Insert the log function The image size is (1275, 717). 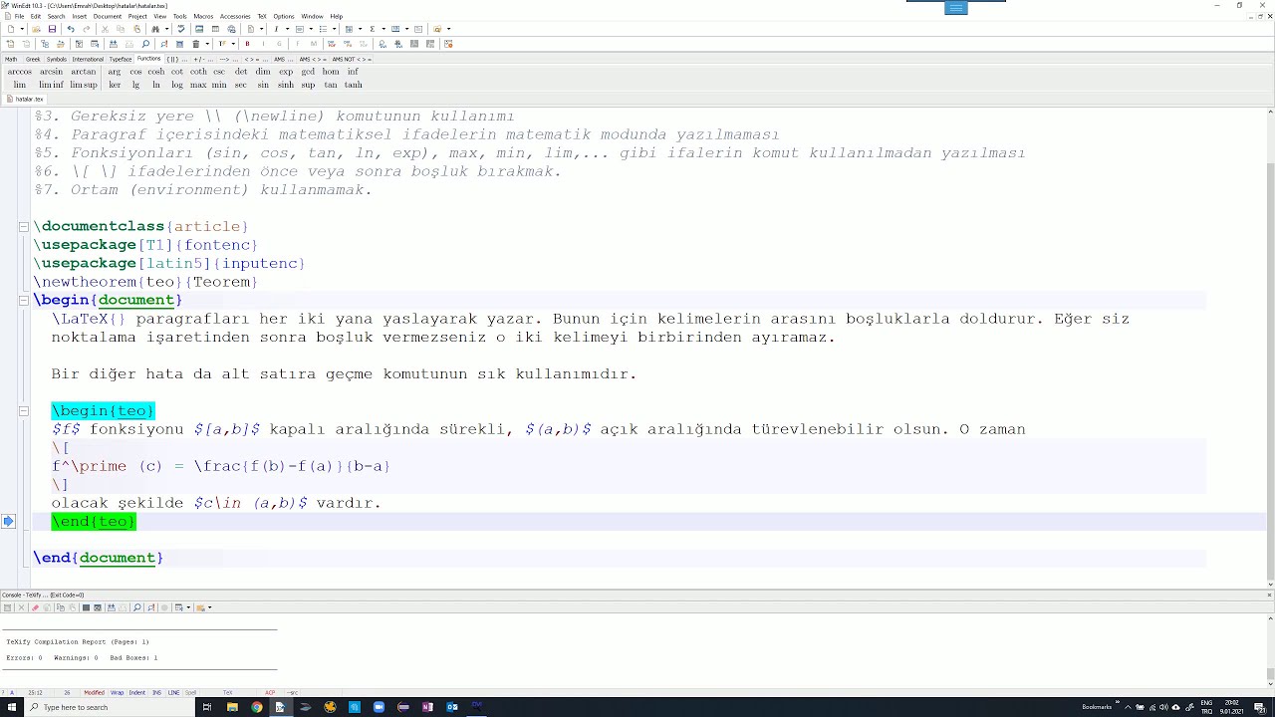tap(176, 85)
